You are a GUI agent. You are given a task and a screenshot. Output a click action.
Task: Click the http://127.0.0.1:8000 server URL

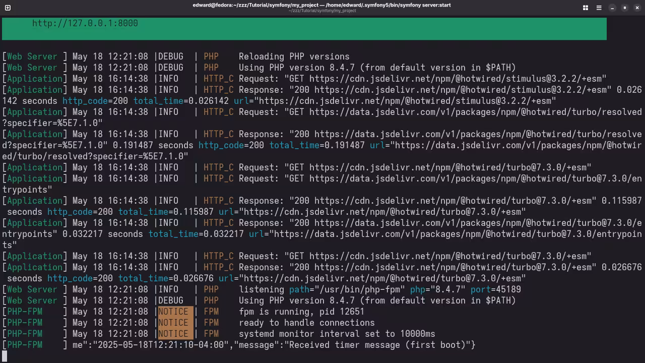[85, 23]
